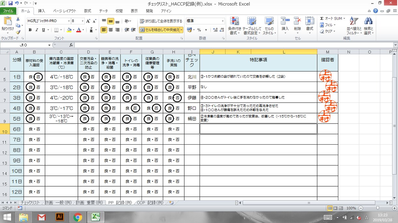Click the Decrease Indent icon

point(127,30)
